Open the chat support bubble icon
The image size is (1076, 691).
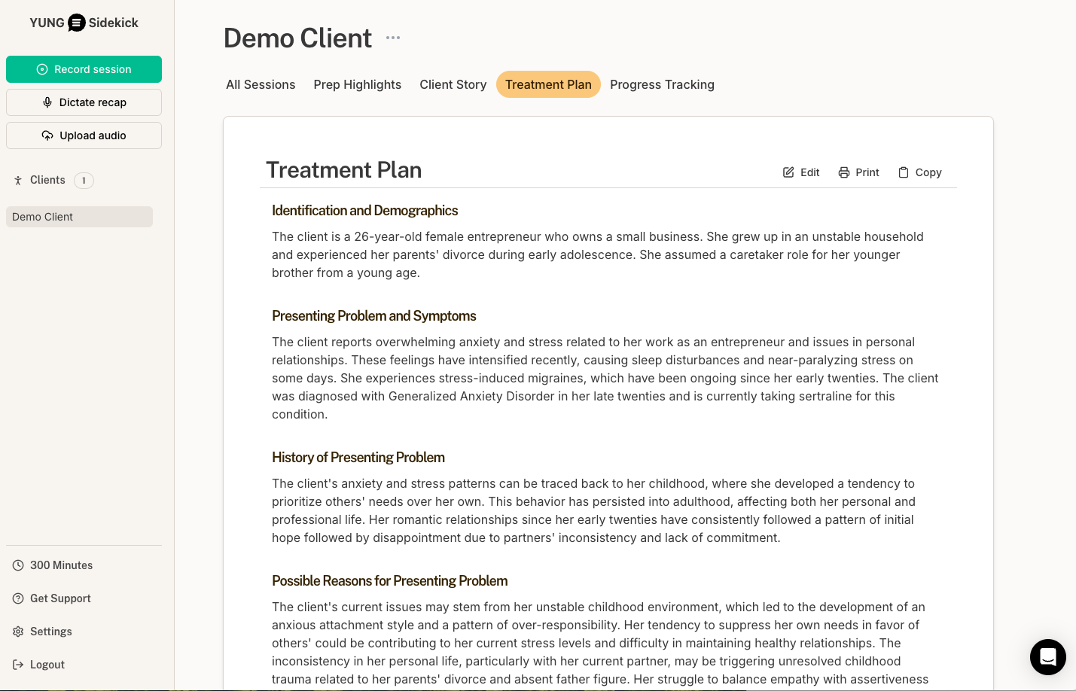pos(1047,657)
